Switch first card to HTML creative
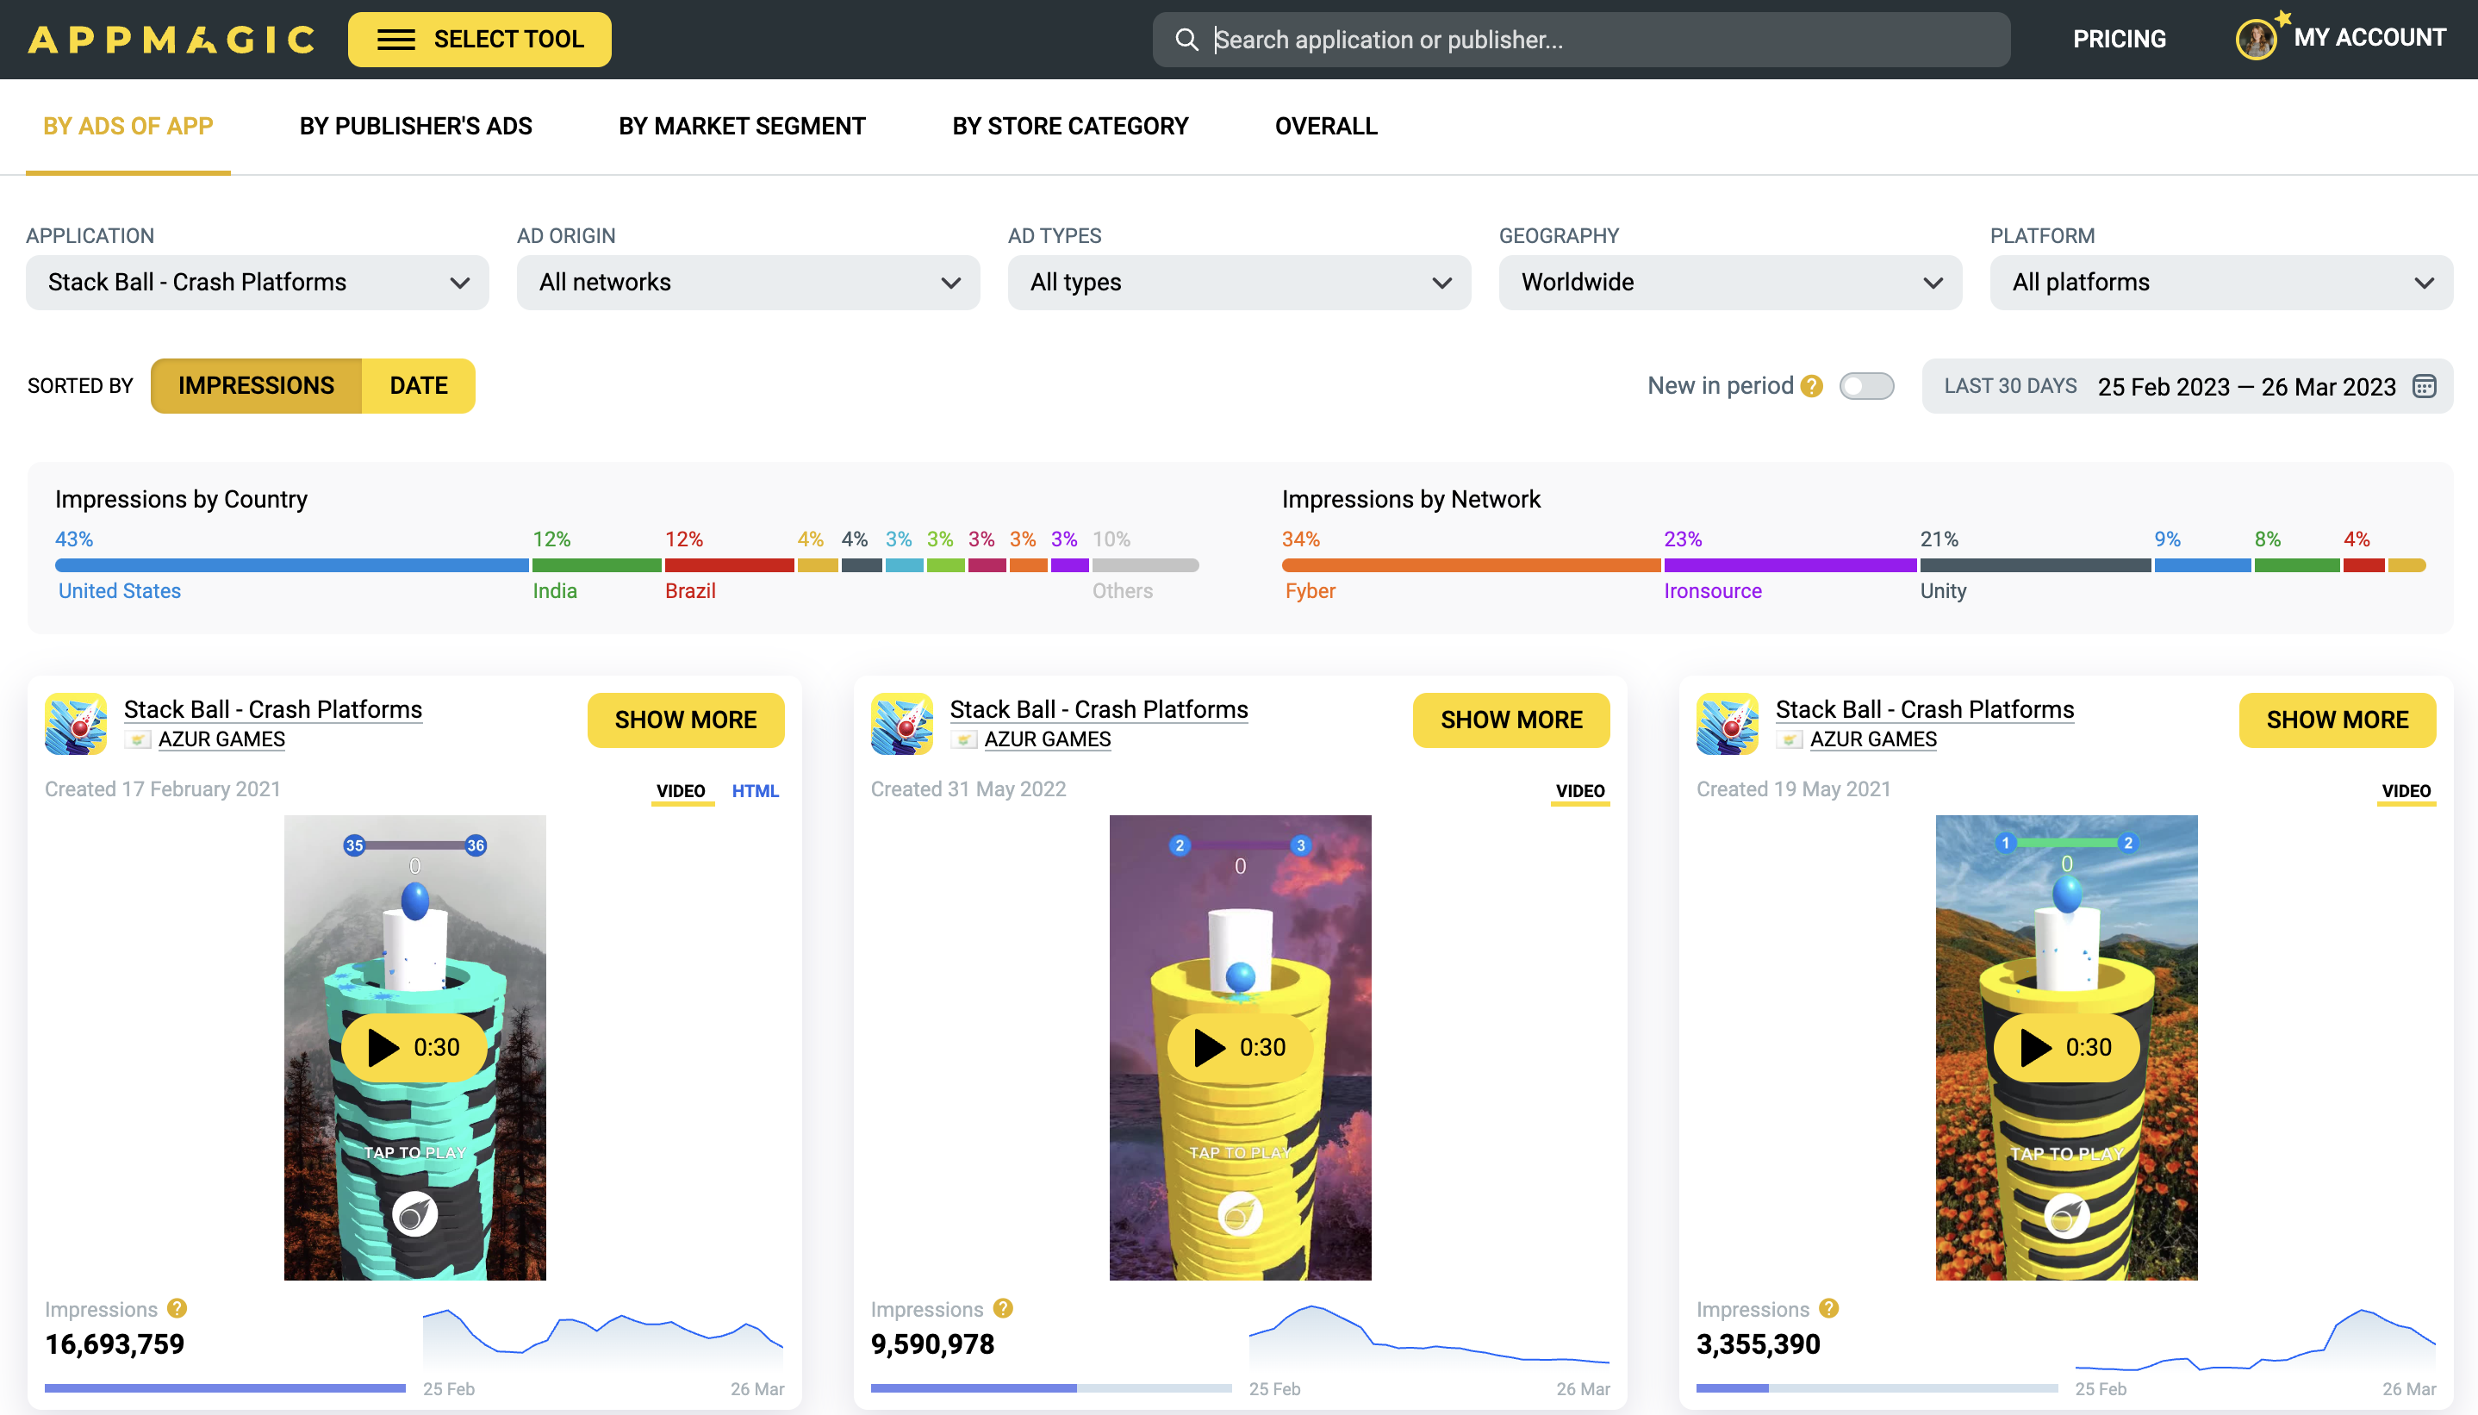Screen dimensions: 2478x1415 [x=755, y=791]
